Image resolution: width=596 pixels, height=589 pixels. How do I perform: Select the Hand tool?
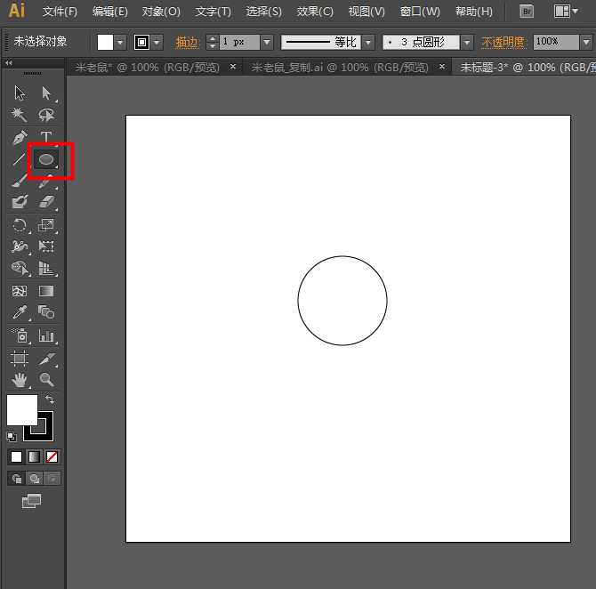tap(20, 380)
